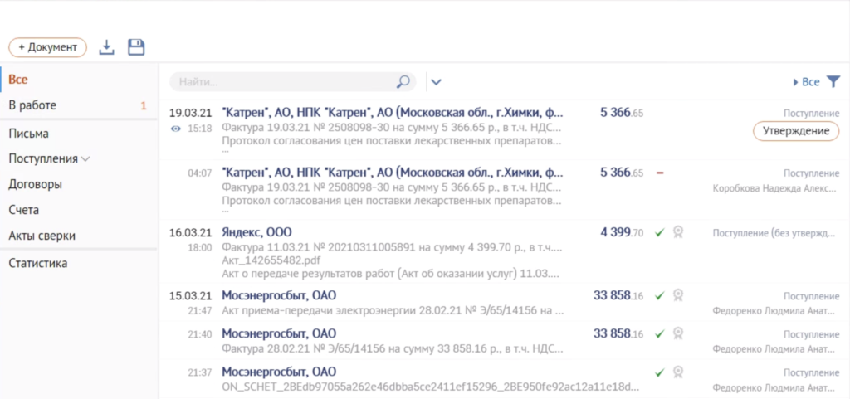
Task: Click green checkmark on Яндекс, ООО row
Action: click(660, 232)
